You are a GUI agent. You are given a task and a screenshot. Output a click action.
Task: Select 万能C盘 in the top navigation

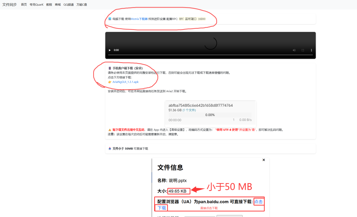82,5
